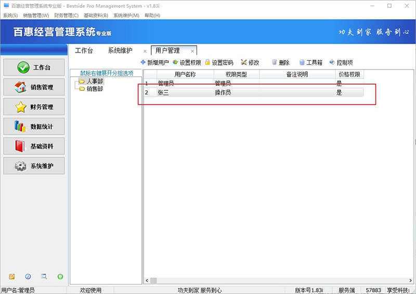Click 是 in the 张三 row
This screenshot has width=416, height=294.
click(349, 92)
